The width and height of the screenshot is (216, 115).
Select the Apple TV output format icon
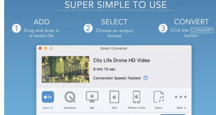(x=48, y=97)
